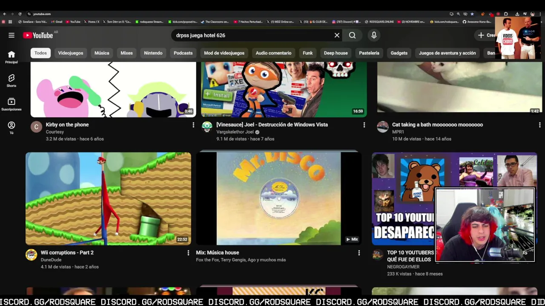
Task: Select the Videojuegos filter chip
Action: (71, 53)
